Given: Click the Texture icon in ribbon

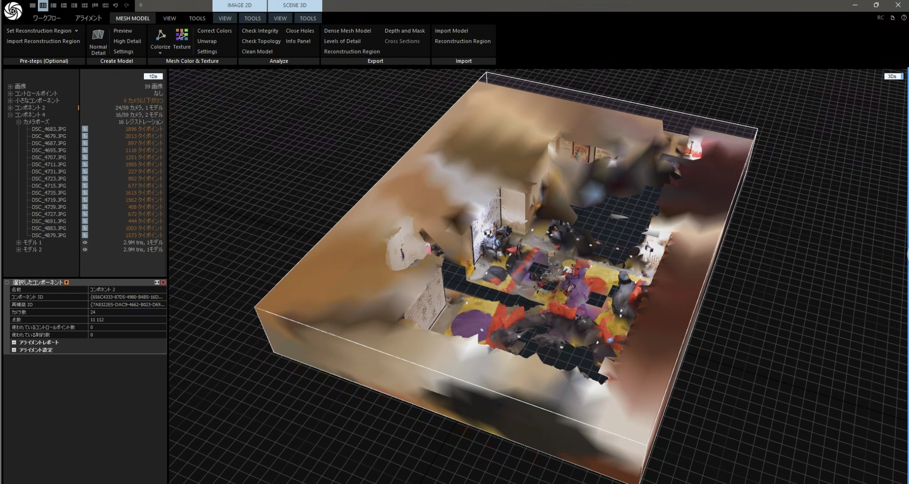Looking at the screenshot, I should coord(182,35).
